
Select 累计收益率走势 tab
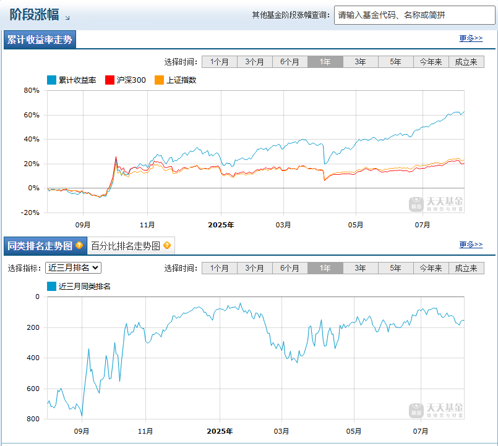point(40,40)
